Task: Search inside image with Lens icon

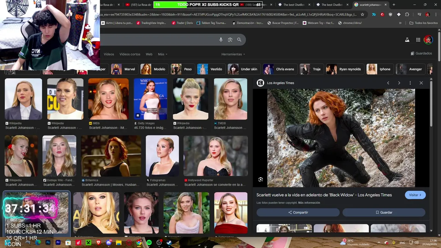Action: tap(260, 179)
